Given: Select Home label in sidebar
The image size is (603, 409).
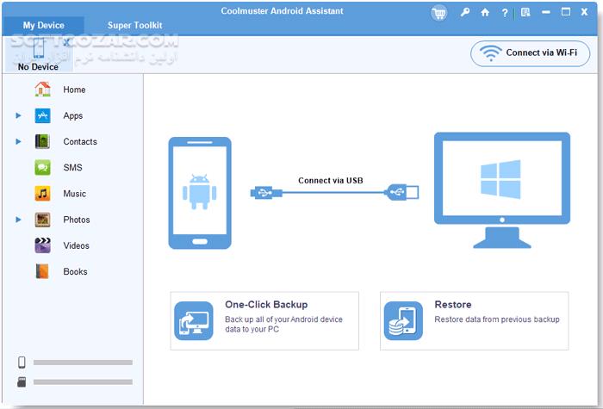Looking at the screenshot, I should (x=74, y=90).
